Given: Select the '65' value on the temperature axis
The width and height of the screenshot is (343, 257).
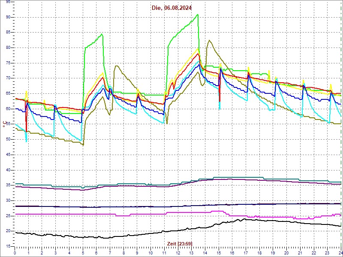Looking at the screenshot, I should [8, 94].
